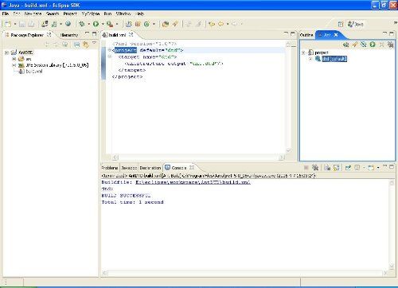Screen dimensions: 398x288
Task: Click the build.xml file icon in Package Explorer
Action: tap(21, 71)
